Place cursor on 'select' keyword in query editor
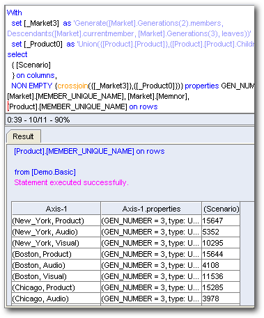 (17, 54)
